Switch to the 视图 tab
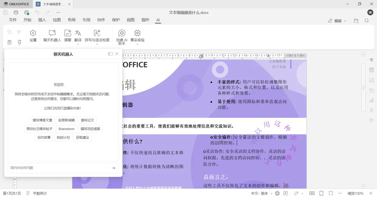 click(x=131, y=20)
